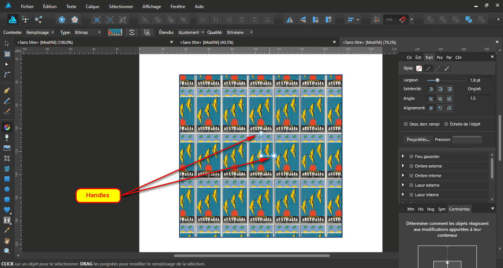Switch to the Designer persona icon
503x268 pixels.
13,19
